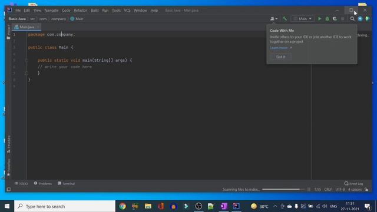Open File Explorer from the taskbar
The height and width of the screenshot is (212, 377).
click(x=148, y=206)
